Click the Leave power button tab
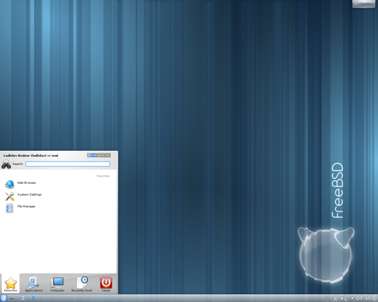378x302 pixels. tap(106, 284)
